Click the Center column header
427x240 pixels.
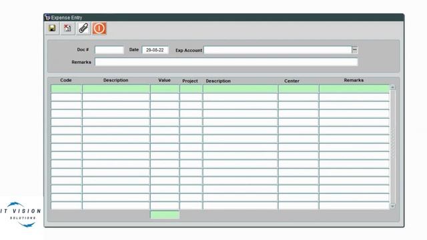[x=292, y=81]
